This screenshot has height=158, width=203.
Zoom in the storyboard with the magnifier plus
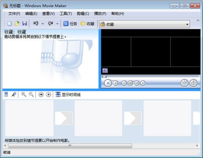24,95
